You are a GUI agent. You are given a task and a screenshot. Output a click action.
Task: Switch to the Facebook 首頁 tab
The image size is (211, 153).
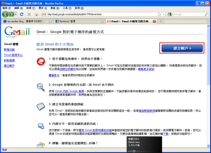coord(79,21)
